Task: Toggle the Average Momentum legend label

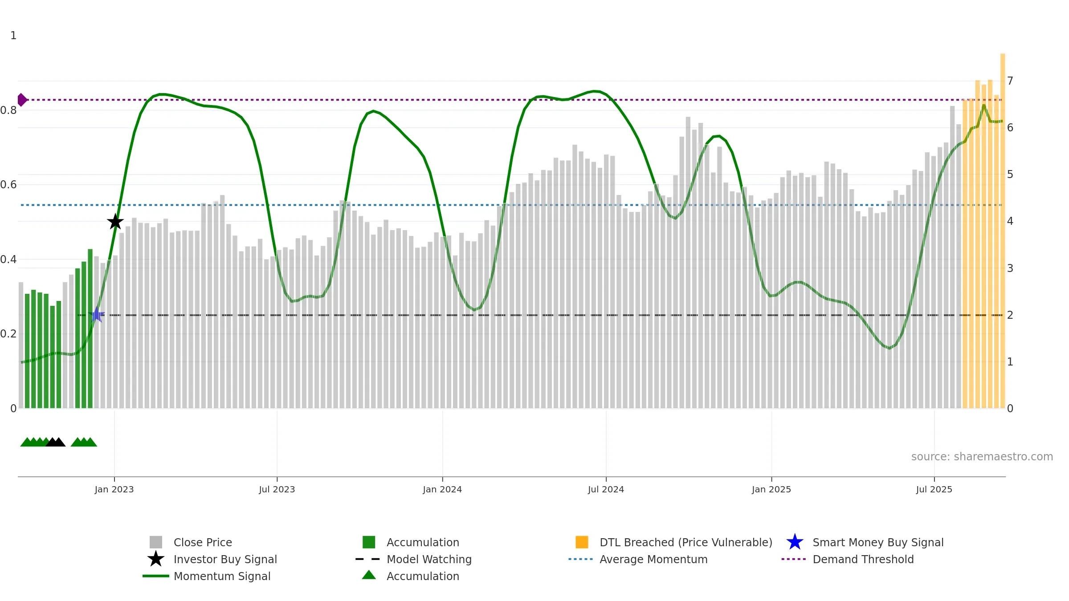Action: click(x=653, y=559)
